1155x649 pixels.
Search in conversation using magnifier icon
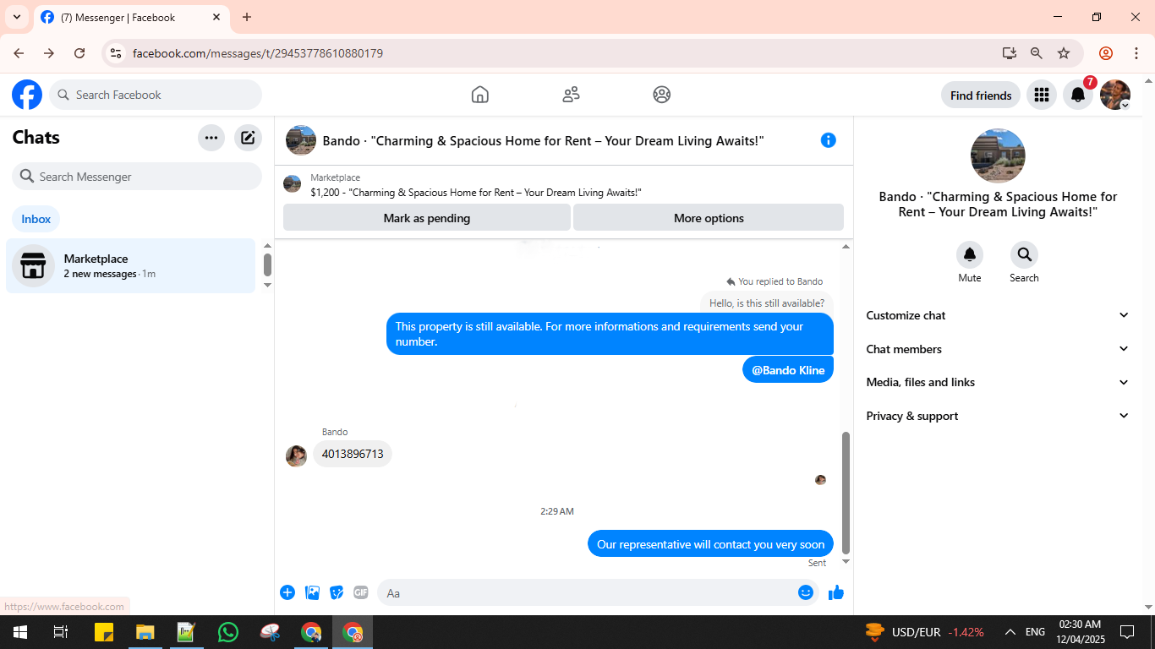[x=1024, y=254]
